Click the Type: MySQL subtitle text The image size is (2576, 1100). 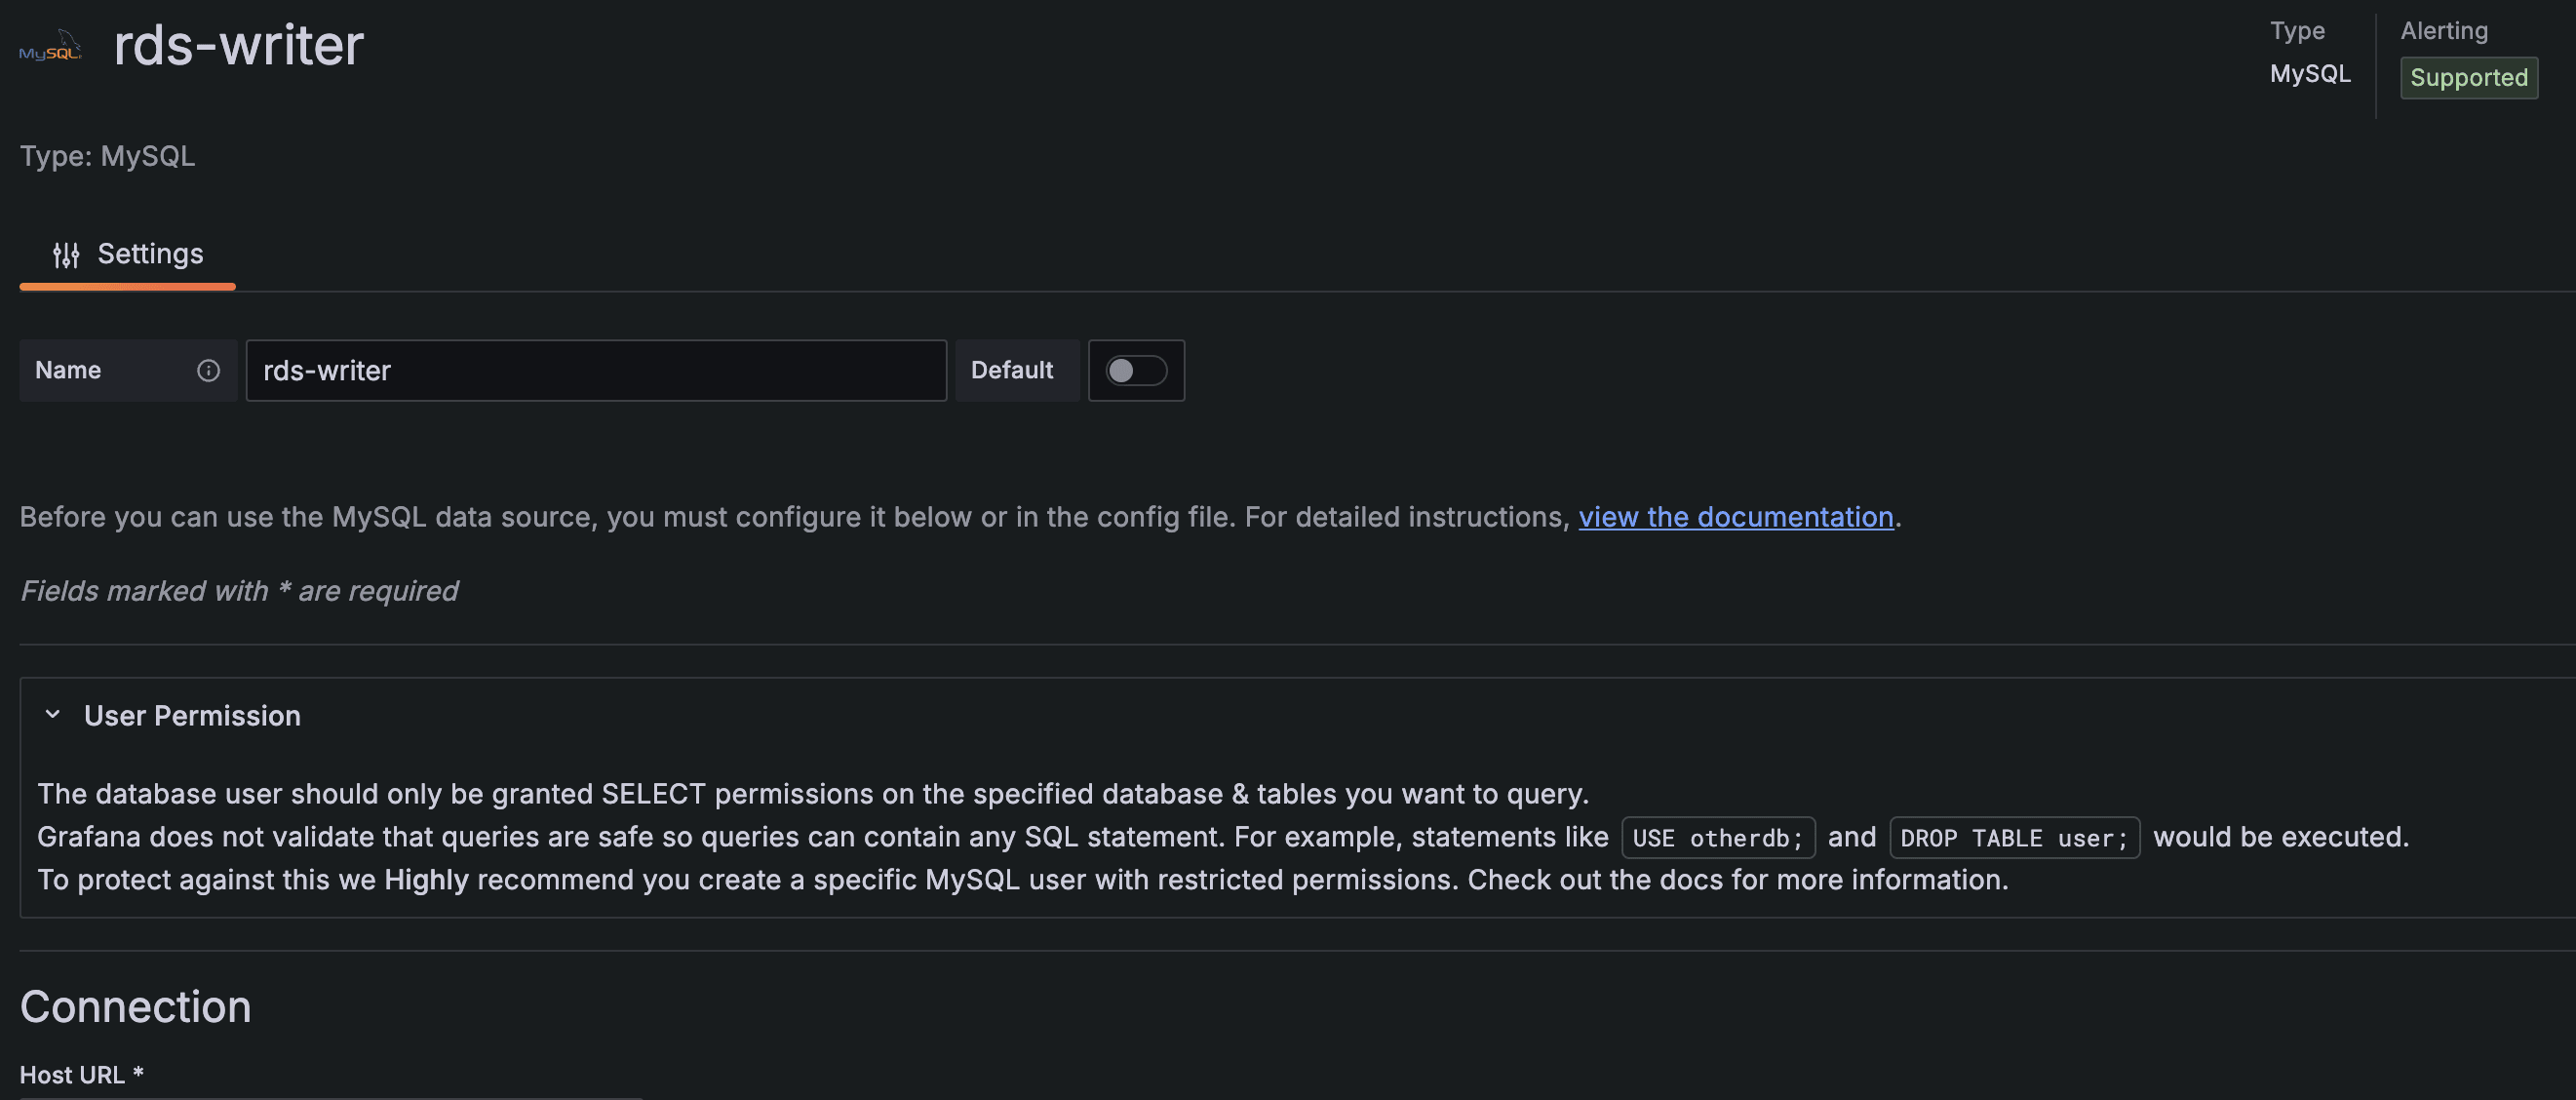(107, 156)
